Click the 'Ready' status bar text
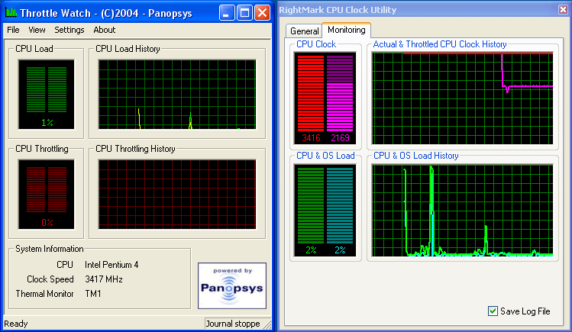Viewport: 572px width, 332px height. coord(16,324)
